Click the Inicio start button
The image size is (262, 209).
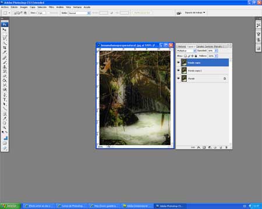coord(10,206)
